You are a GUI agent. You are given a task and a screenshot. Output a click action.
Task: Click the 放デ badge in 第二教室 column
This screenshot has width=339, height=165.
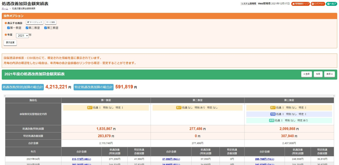[179, 108]
